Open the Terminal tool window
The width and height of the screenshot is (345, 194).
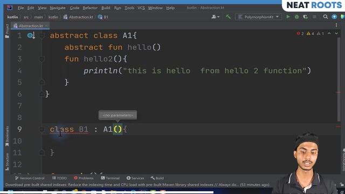click(110, 178)
